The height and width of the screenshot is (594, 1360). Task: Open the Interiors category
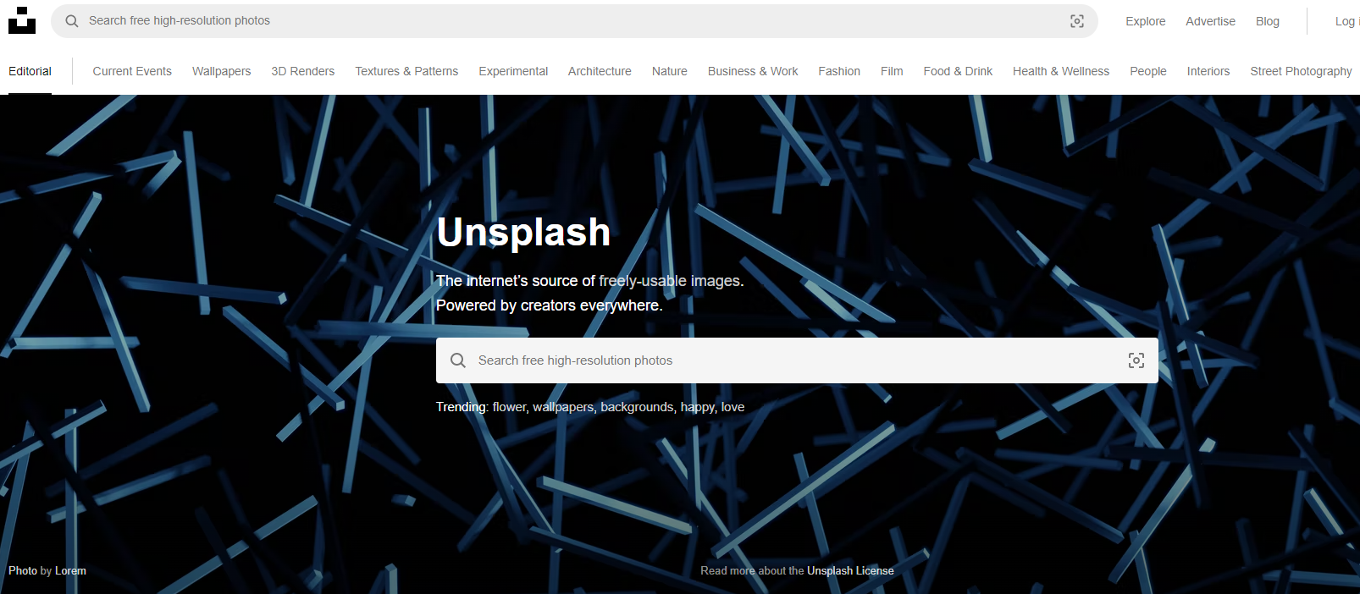1208,71
